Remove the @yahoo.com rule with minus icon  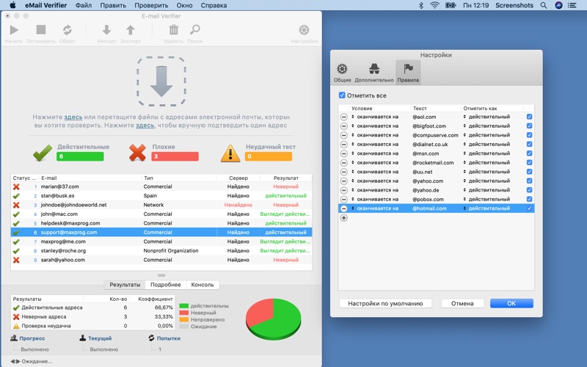343,181
